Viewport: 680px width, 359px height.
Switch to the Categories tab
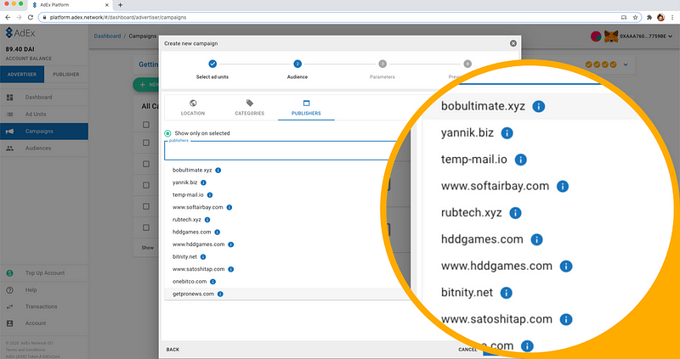click(x=249, y=108)
